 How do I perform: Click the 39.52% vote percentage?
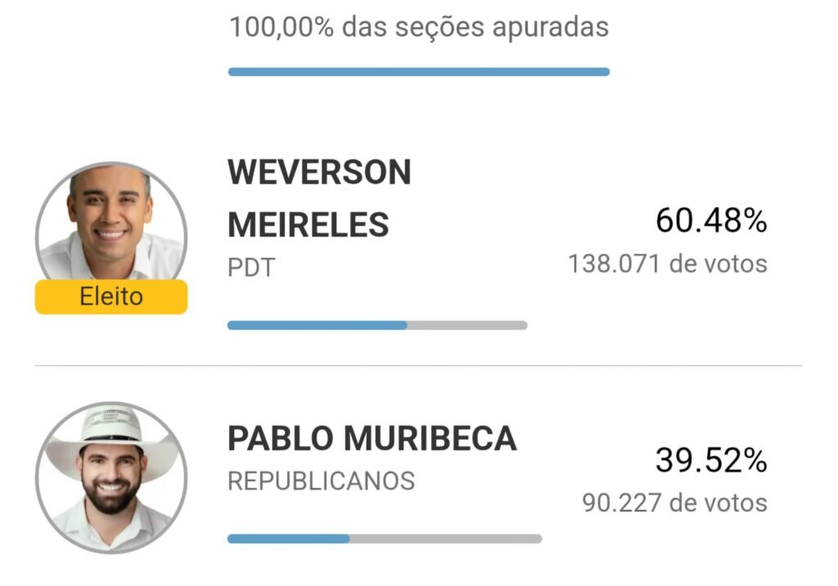coord(710,461)
